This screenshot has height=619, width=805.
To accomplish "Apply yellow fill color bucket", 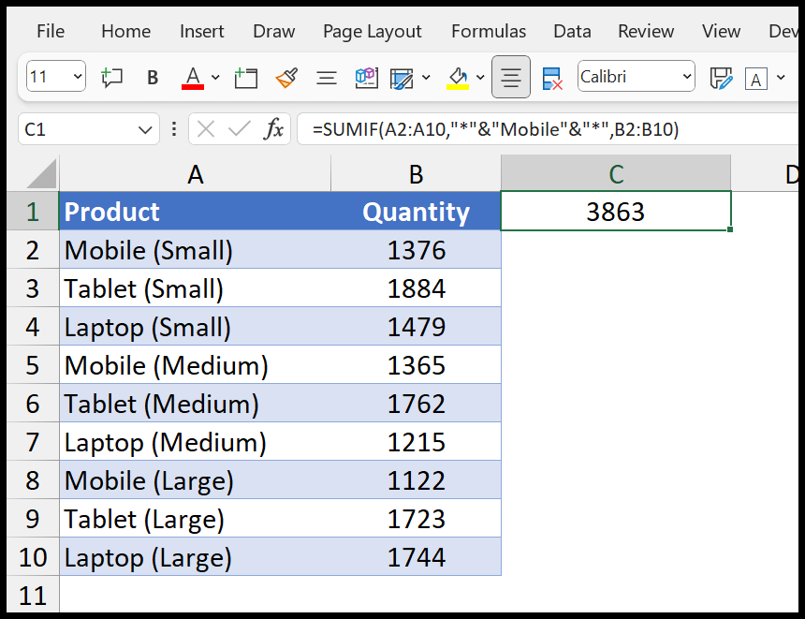I will 458,78.
